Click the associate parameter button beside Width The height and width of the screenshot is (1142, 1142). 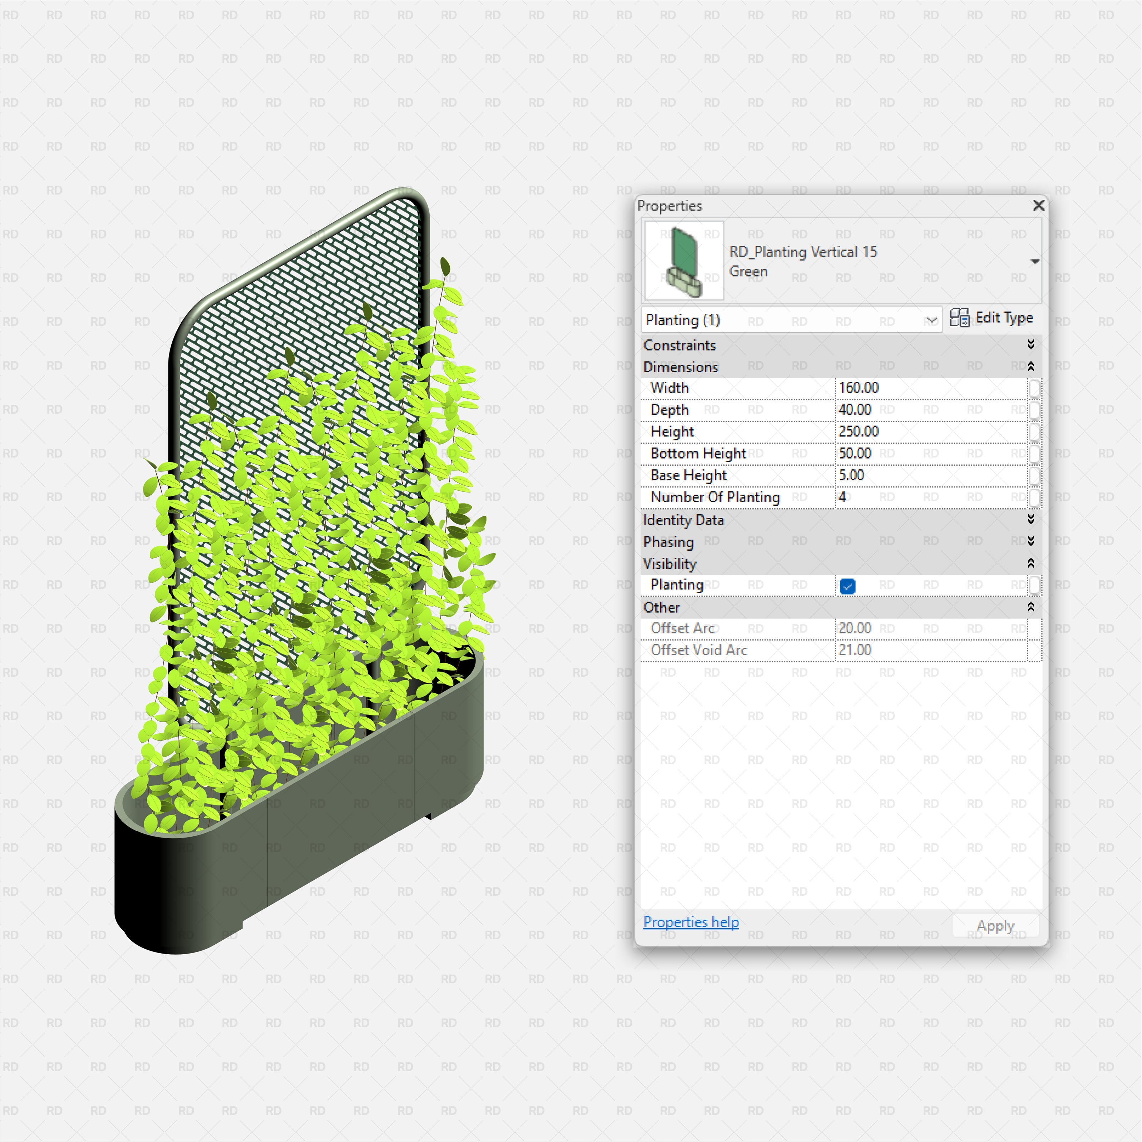click(x=1035, y=388)
